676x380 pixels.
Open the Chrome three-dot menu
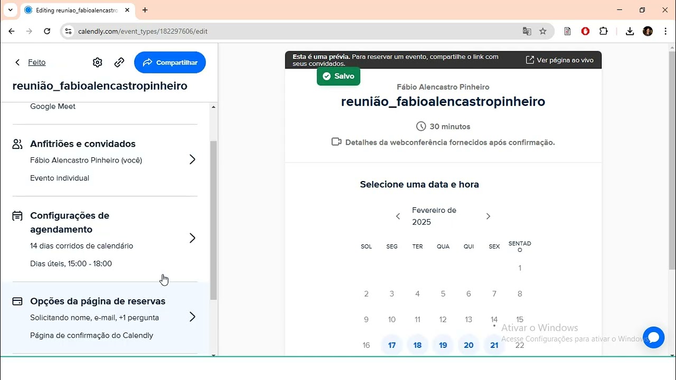click(x=665, y=31)
